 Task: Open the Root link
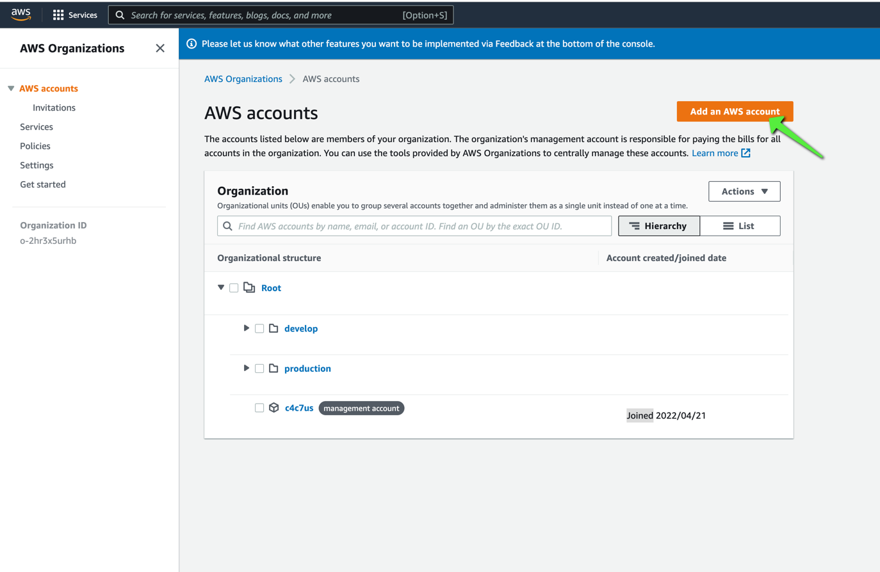[x=271, y=288]
